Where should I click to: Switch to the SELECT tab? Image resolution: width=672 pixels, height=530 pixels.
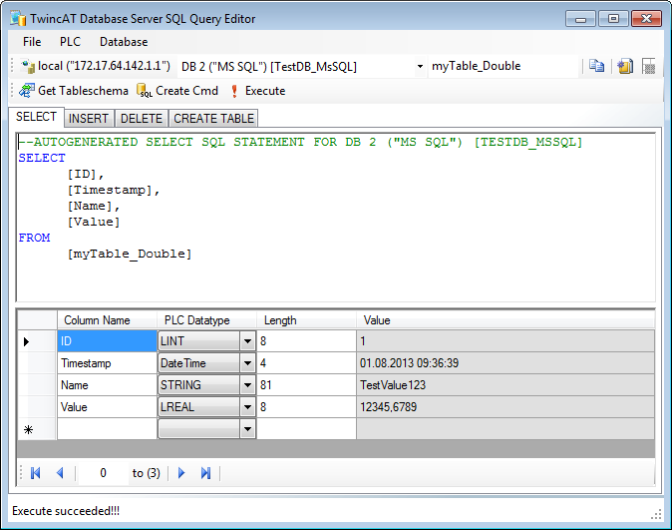click(37, 117)
